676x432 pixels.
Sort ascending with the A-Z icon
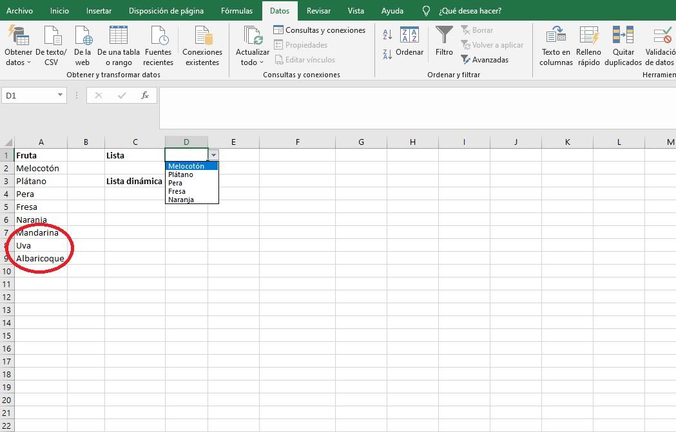pos(387,34)
